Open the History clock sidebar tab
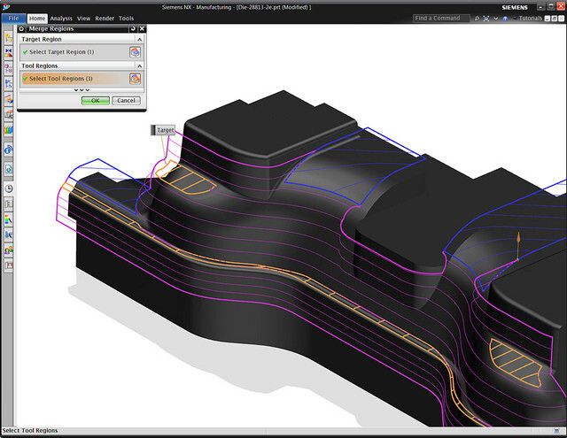The height and width of the screenshot is (438, 567). (8, 188)
